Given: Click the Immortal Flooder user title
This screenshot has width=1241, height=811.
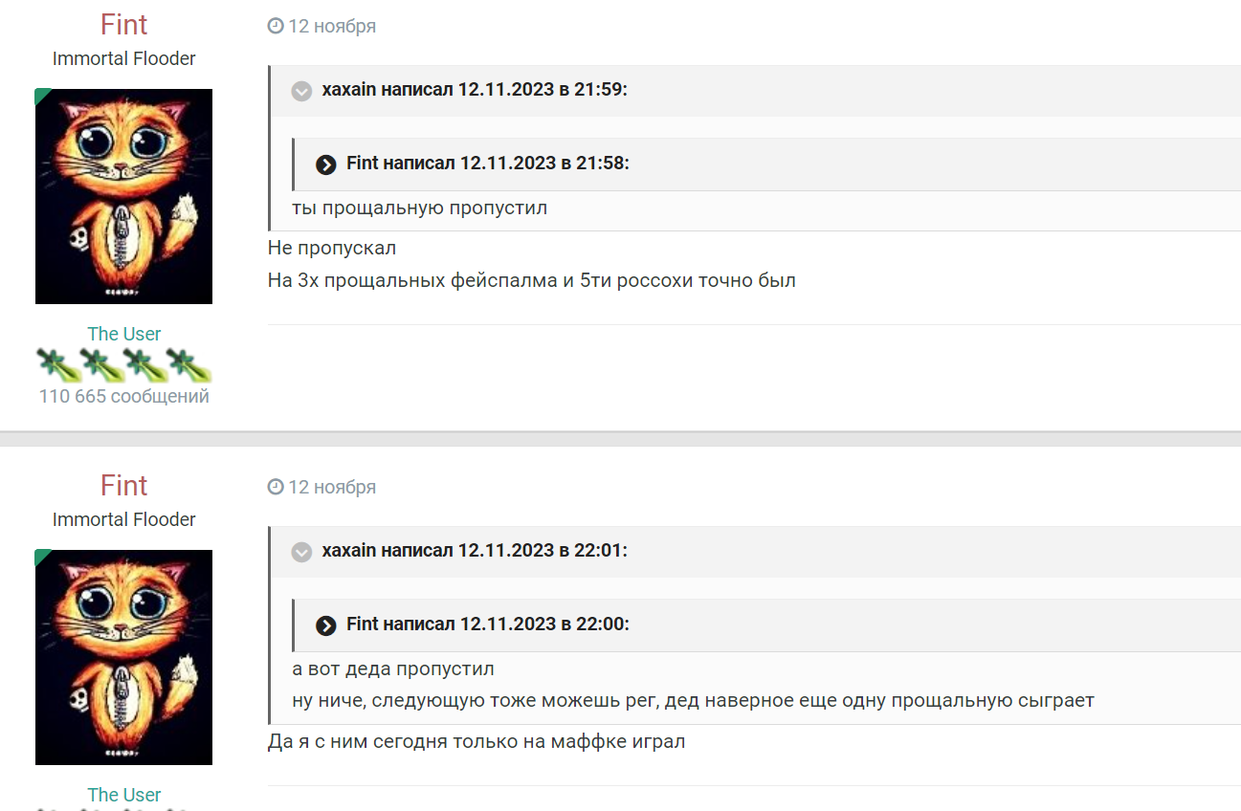Looking at the screenshot, I should tap(123, 58).
